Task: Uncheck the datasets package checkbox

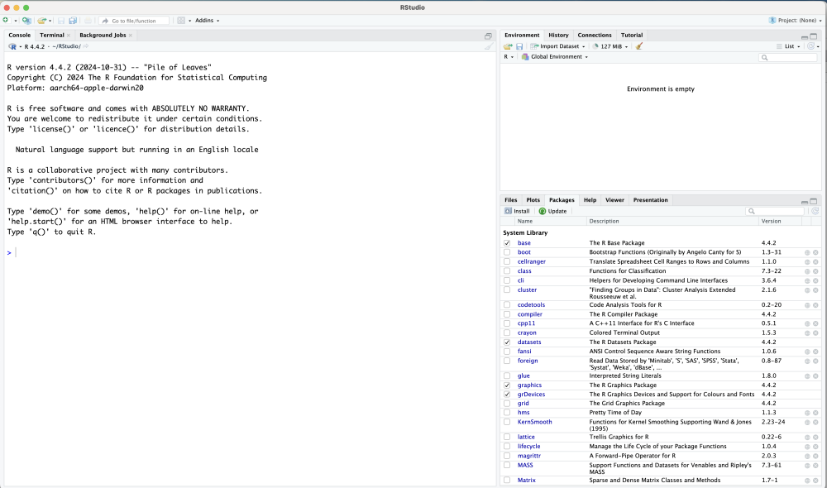Action: [507, 342]
